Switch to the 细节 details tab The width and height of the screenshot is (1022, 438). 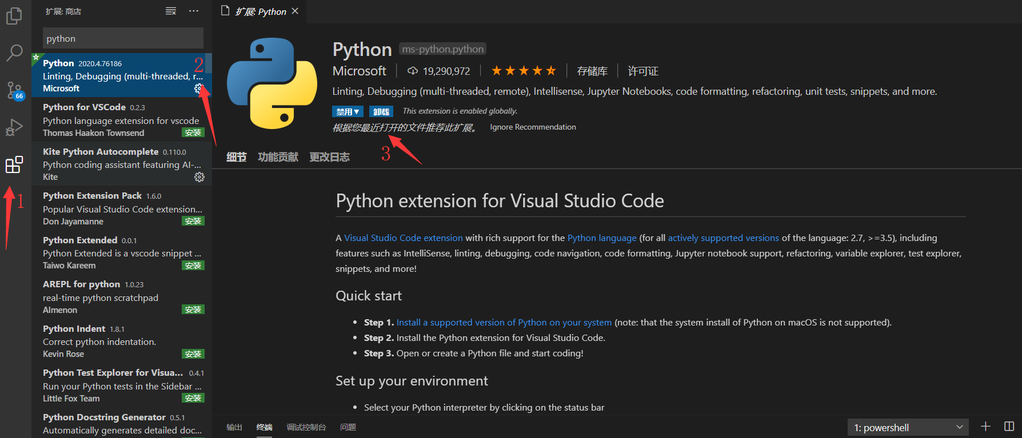(236, 157)
